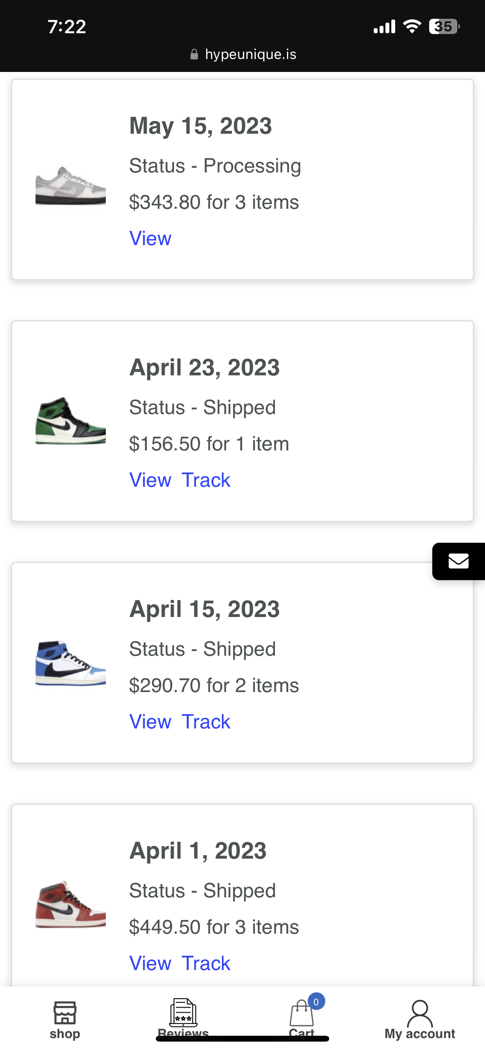Tap the red high-top sneaker thumbnail
Image resolution: width=485 pixels, height=1051 pixels.
pos(71,904)
